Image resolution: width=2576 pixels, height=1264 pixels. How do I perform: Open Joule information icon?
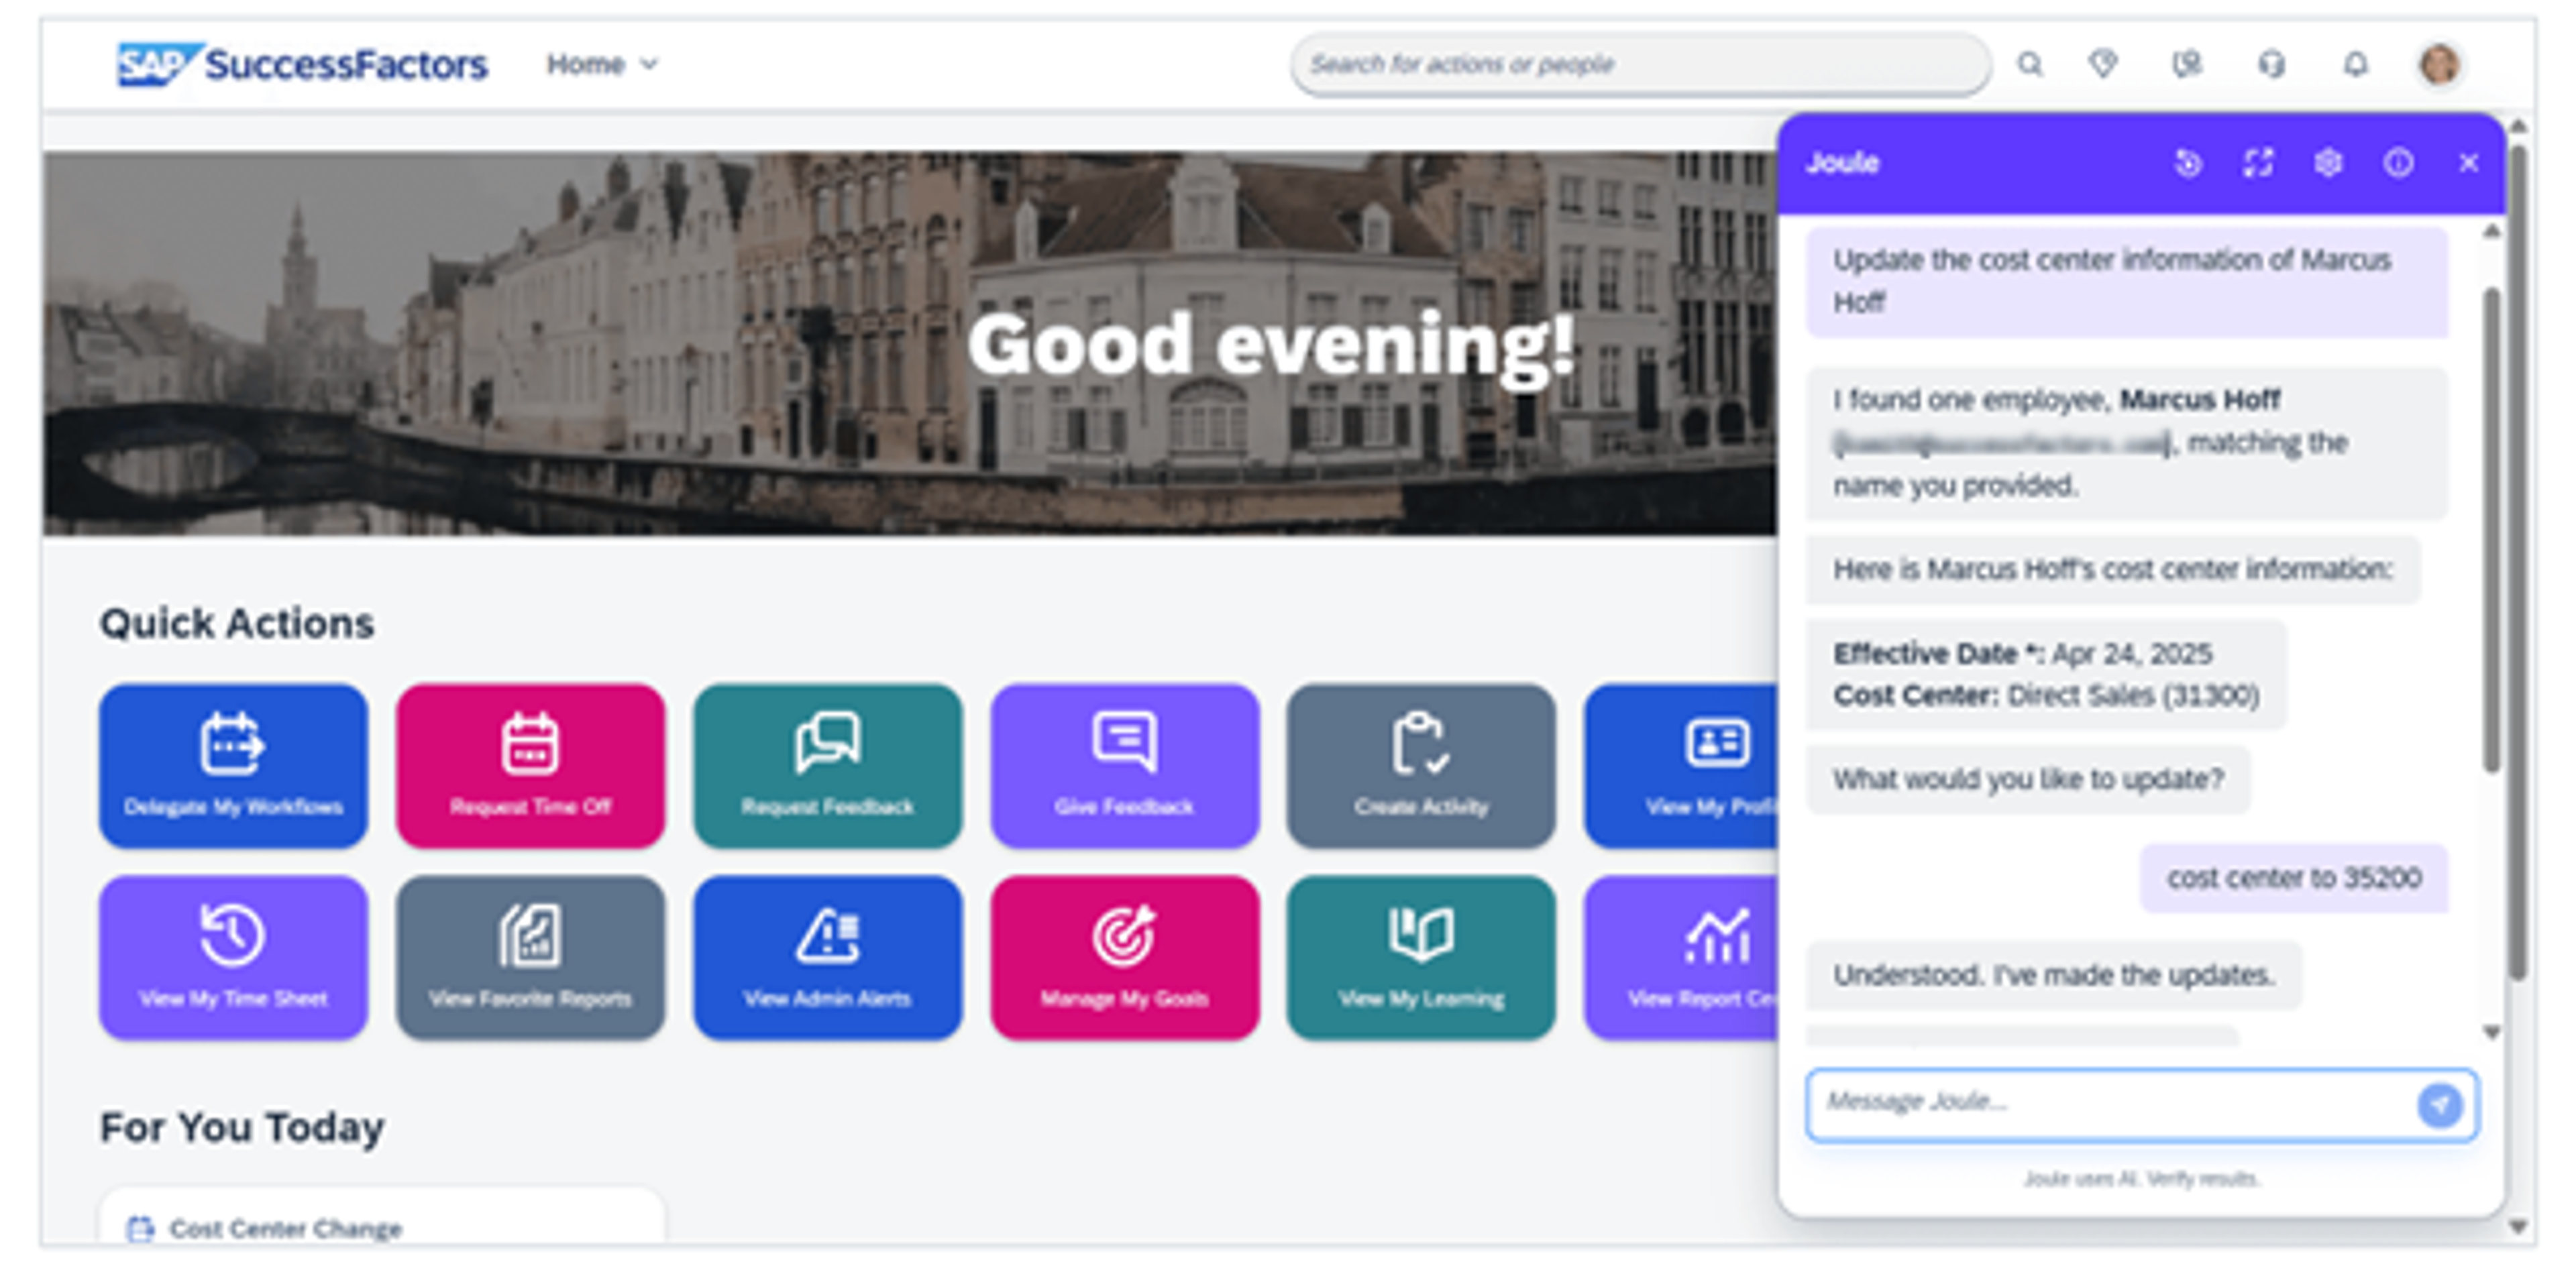pos(2398,163)
